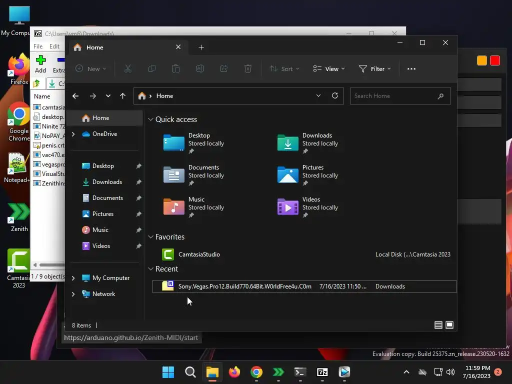This screenshot has width=512, height=384.
Task: Open the Edit menu in 7-Zip window
Action: point(54,46)
